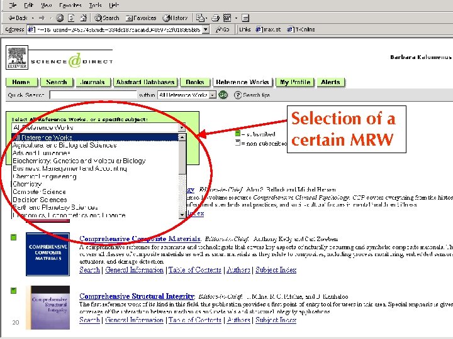Viewport: 453px width, 339px height.
Task: Open the File menu
Action: [13, 5]
